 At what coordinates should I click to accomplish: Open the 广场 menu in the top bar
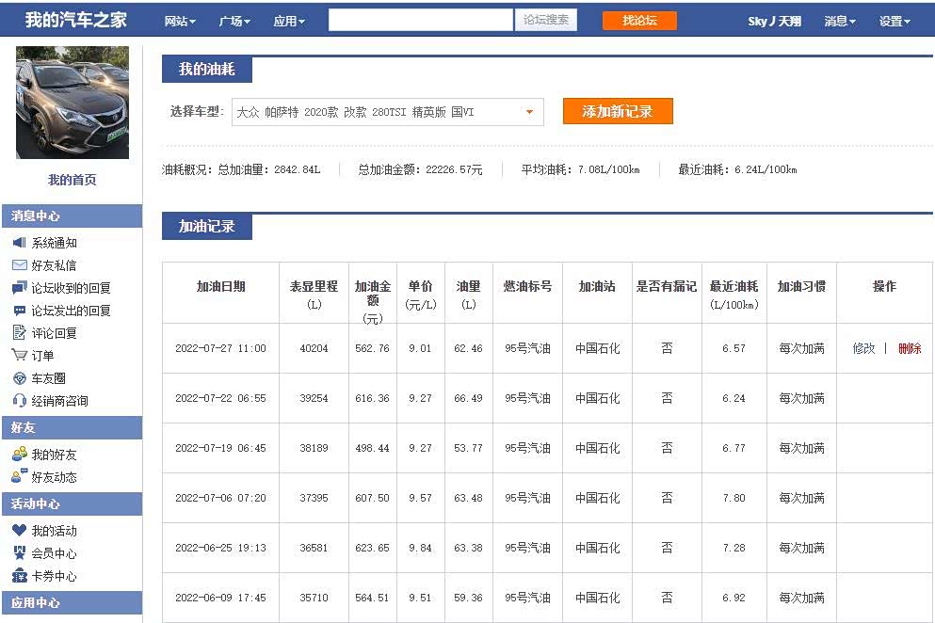[234, 21]
